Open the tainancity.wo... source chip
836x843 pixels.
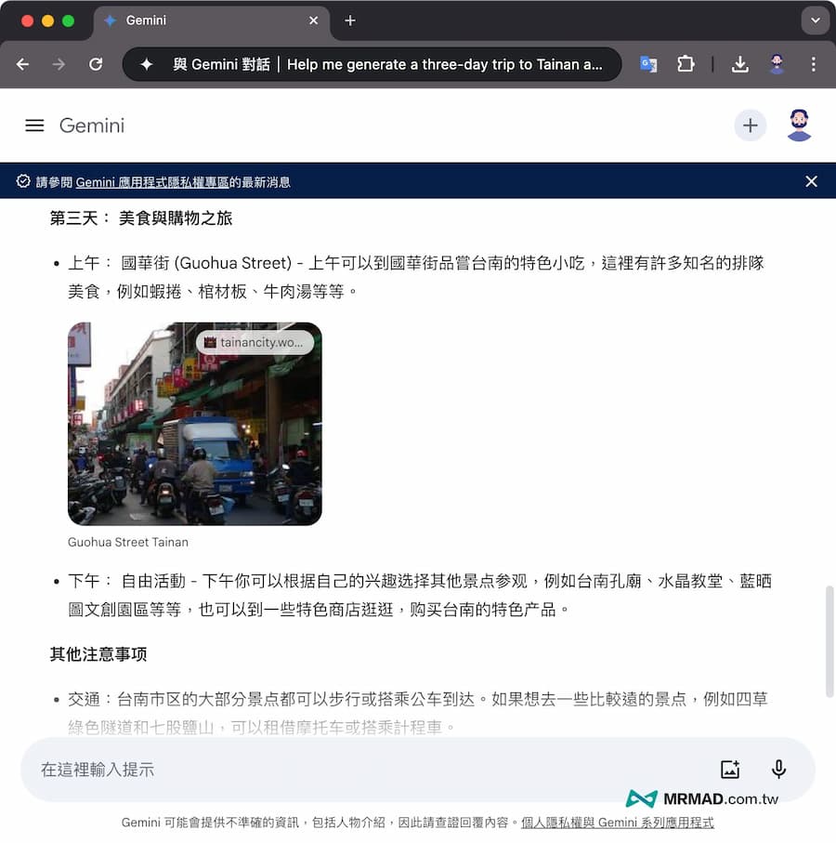255,342
